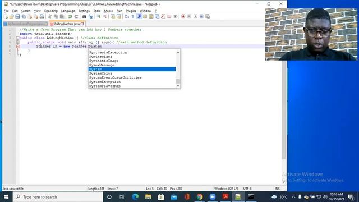The height and width of the screenshot is (202, 359).
Task: Open the Macro menu
Action: 108,11
